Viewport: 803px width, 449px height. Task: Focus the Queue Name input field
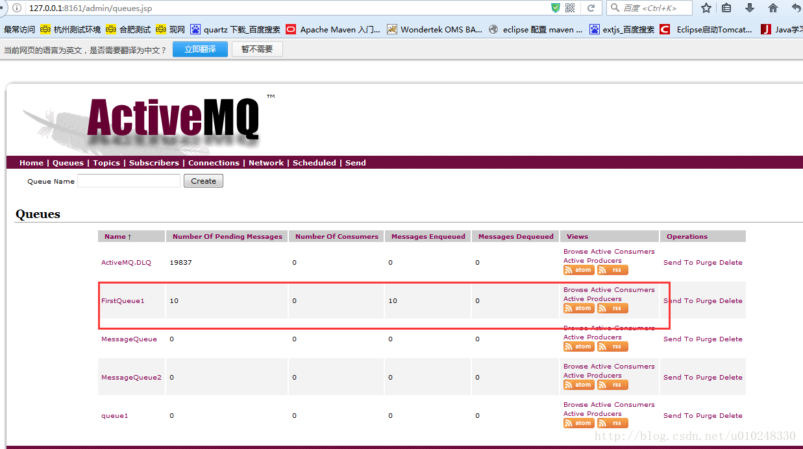129,181
